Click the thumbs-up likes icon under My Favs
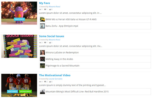This screenshot has width=152, height=98. click(x=50, y=9)
